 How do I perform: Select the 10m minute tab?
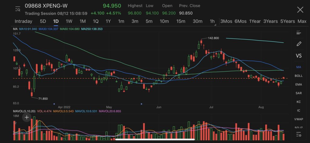pyautogui.click(x=164, y=21)
